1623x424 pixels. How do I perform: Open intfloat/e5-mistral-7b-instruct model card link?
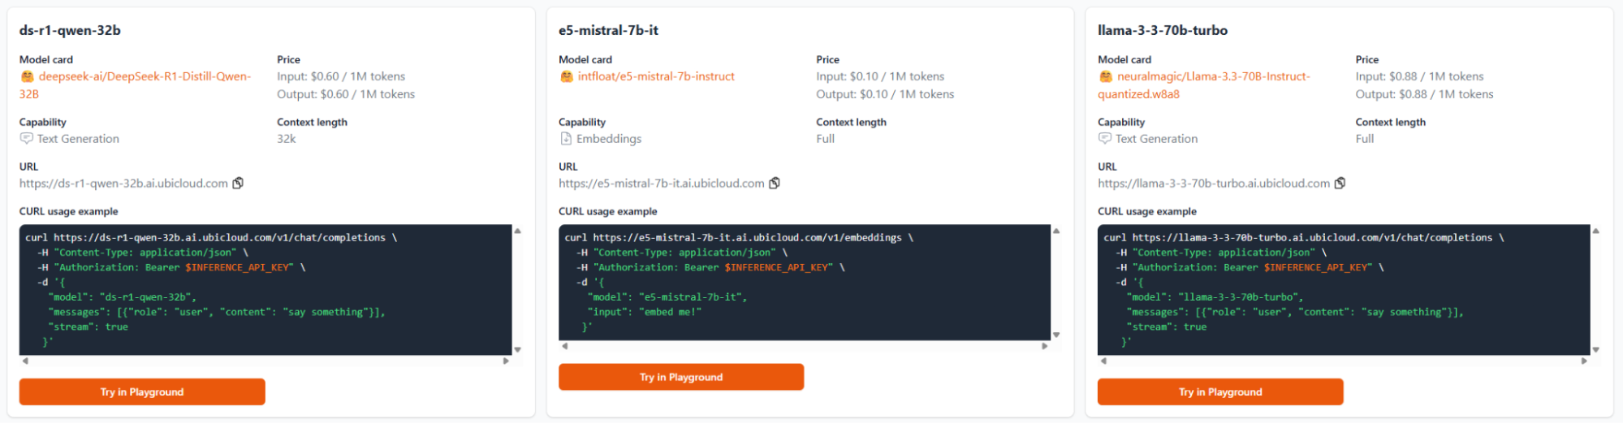coord(656,76)
